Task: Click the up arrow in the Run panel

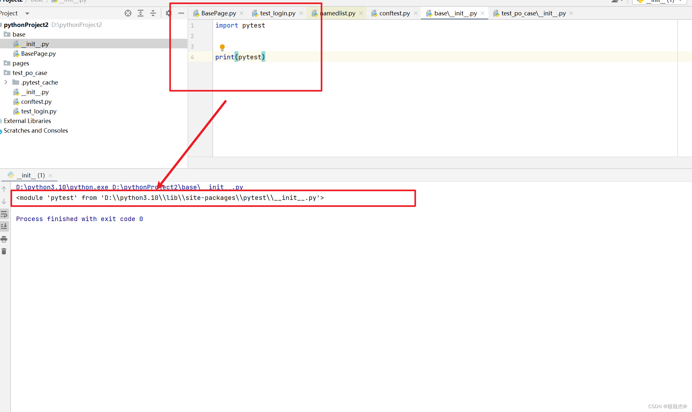Action: click(4, 189)
